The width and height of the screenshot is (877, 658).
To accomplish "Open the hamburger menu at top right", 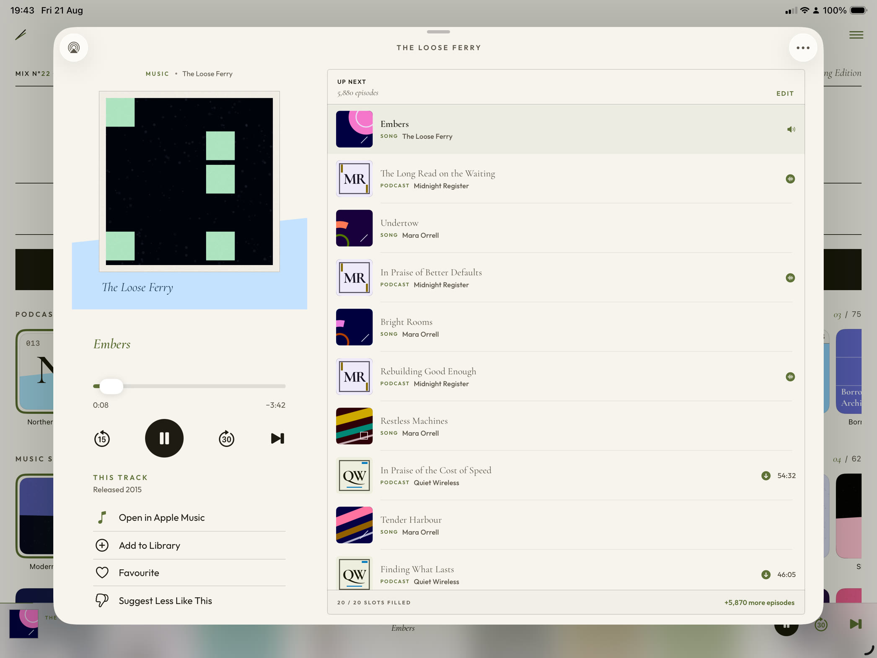I will point(856,35).
